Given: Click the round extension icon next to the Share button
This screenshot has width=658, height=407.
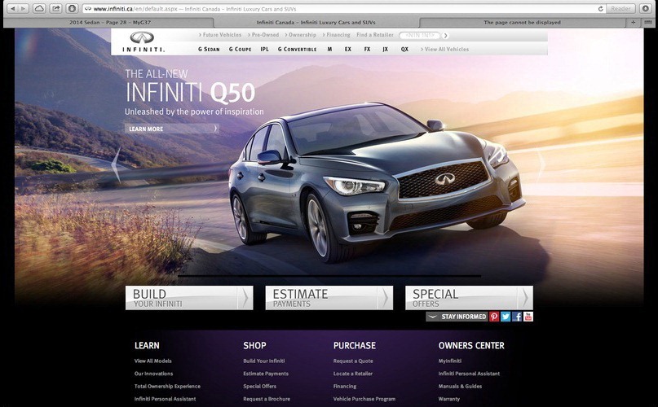Looking at the screenshot, I should pos(72,8).
